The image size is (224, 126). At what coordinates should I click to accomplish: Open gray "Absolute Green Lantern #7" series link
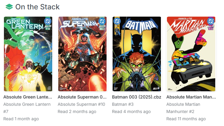point(27,108)
